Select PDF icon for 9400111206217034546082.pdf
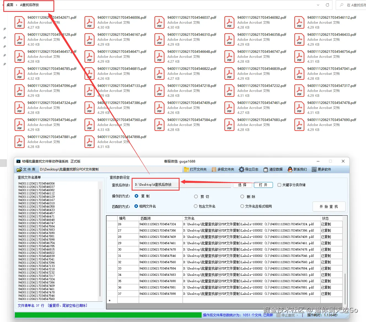The height and width of the screenshot is (322, 366). pyautogui.click(x=229, y=22)
